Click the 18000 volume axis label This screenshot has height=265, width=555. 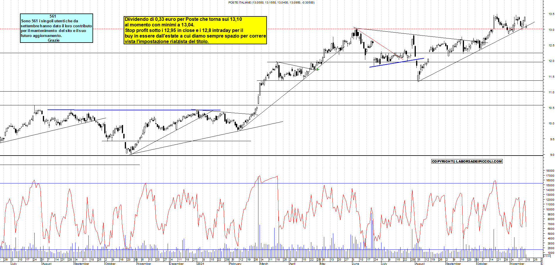tap(550, 171)
